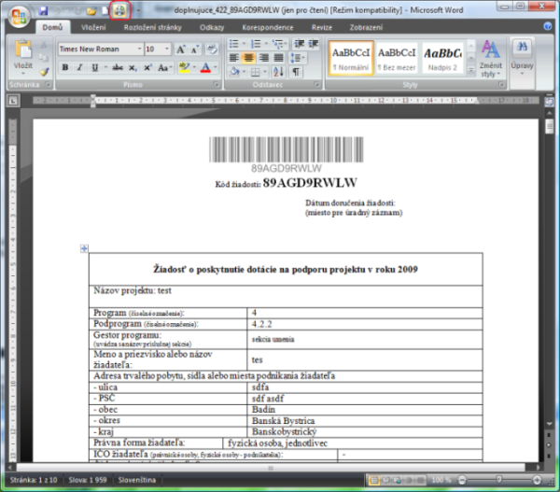The image size is (560, 492).
Task: Toggle Bold formatting
Action: click(66, 68)
